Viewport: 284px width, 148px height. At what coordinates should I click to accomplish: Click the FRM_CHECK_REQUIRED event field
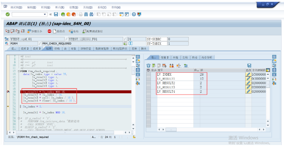(82, 44)
